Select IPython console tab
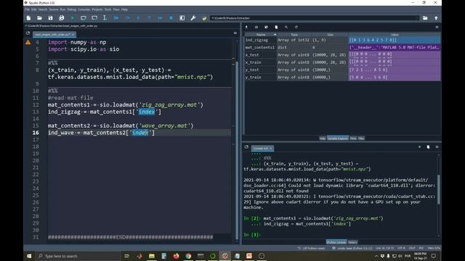 coord(336,242)
